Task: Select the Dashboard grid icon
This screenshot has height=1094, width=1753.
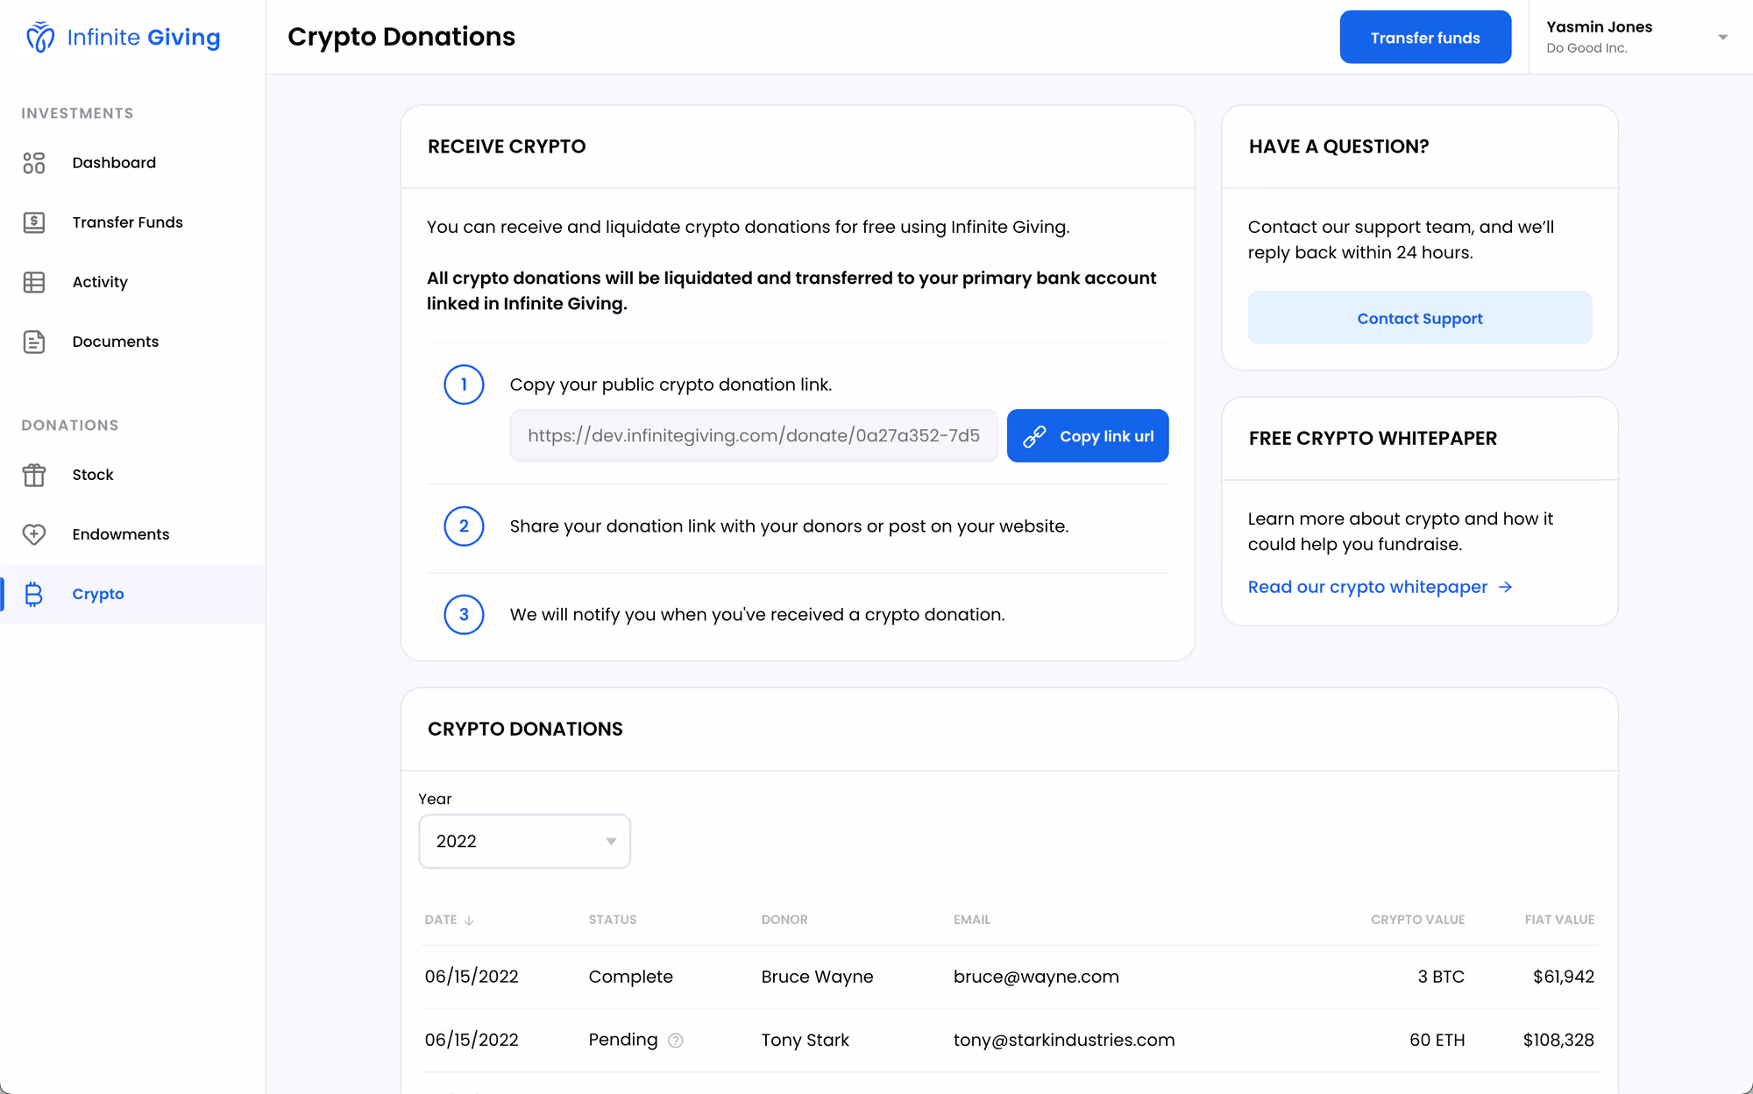Action: [34, 163]
